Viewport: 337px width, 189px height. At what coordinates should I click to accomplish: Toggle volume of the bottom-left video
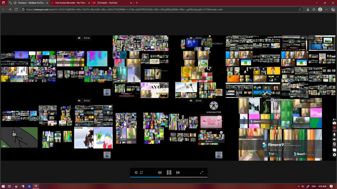click(x=79, y=101)
